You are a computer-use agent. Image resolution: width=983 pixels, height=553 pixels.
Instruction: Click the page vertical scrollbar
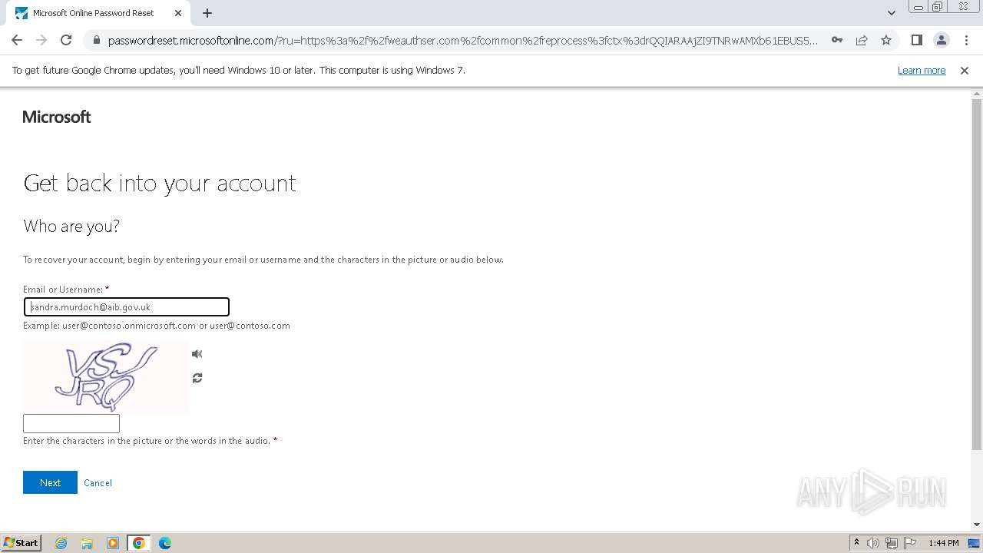tap(977, 273)
